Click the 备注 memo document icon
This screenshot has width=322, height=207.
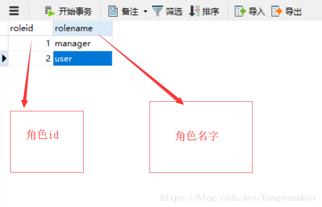[113, 11]
